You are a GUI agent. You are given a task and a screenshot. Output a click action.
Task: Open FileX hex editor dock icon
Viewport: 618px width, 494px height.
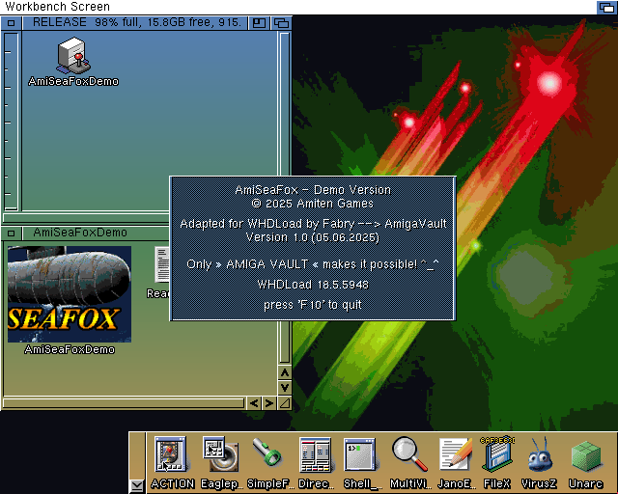pyautogui.click(x=497, y=453)
